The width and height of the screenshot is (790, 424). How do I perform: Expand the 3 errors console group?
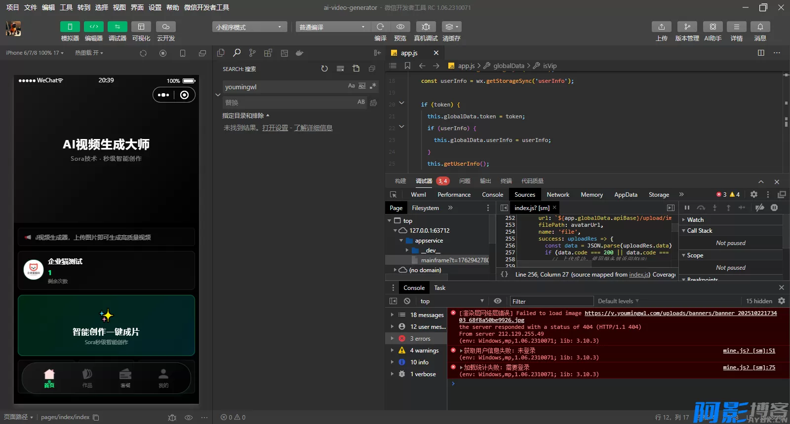tap(393, 339)
